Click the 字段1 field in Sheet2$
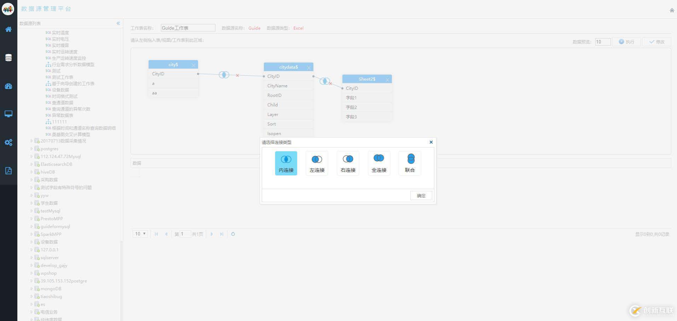The height and width of the screenshot is (321, 677). coord(367,98)
